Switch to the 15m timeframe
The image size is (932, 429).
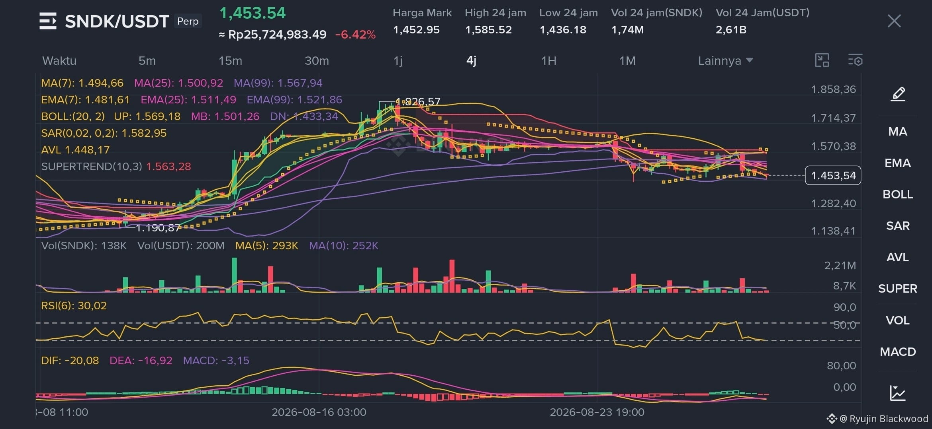(x=230, y=61)
